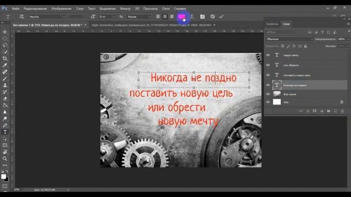Hide the white background layer
Viewport: 351px width, 197px height.
click(268, 102)
